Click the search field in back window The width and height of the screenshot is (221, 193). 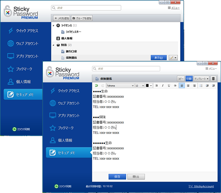[86, 8]
